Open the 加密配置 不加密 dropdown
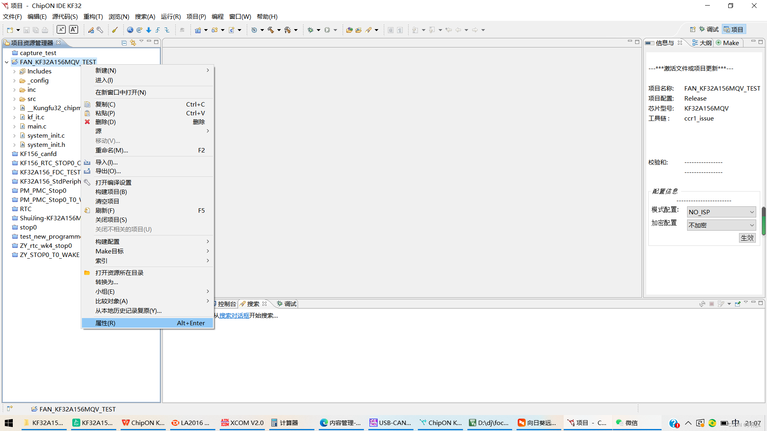Image resolution: width=767 pixels, height=431 pixels. pyautogui.click(x=721, y=225)
